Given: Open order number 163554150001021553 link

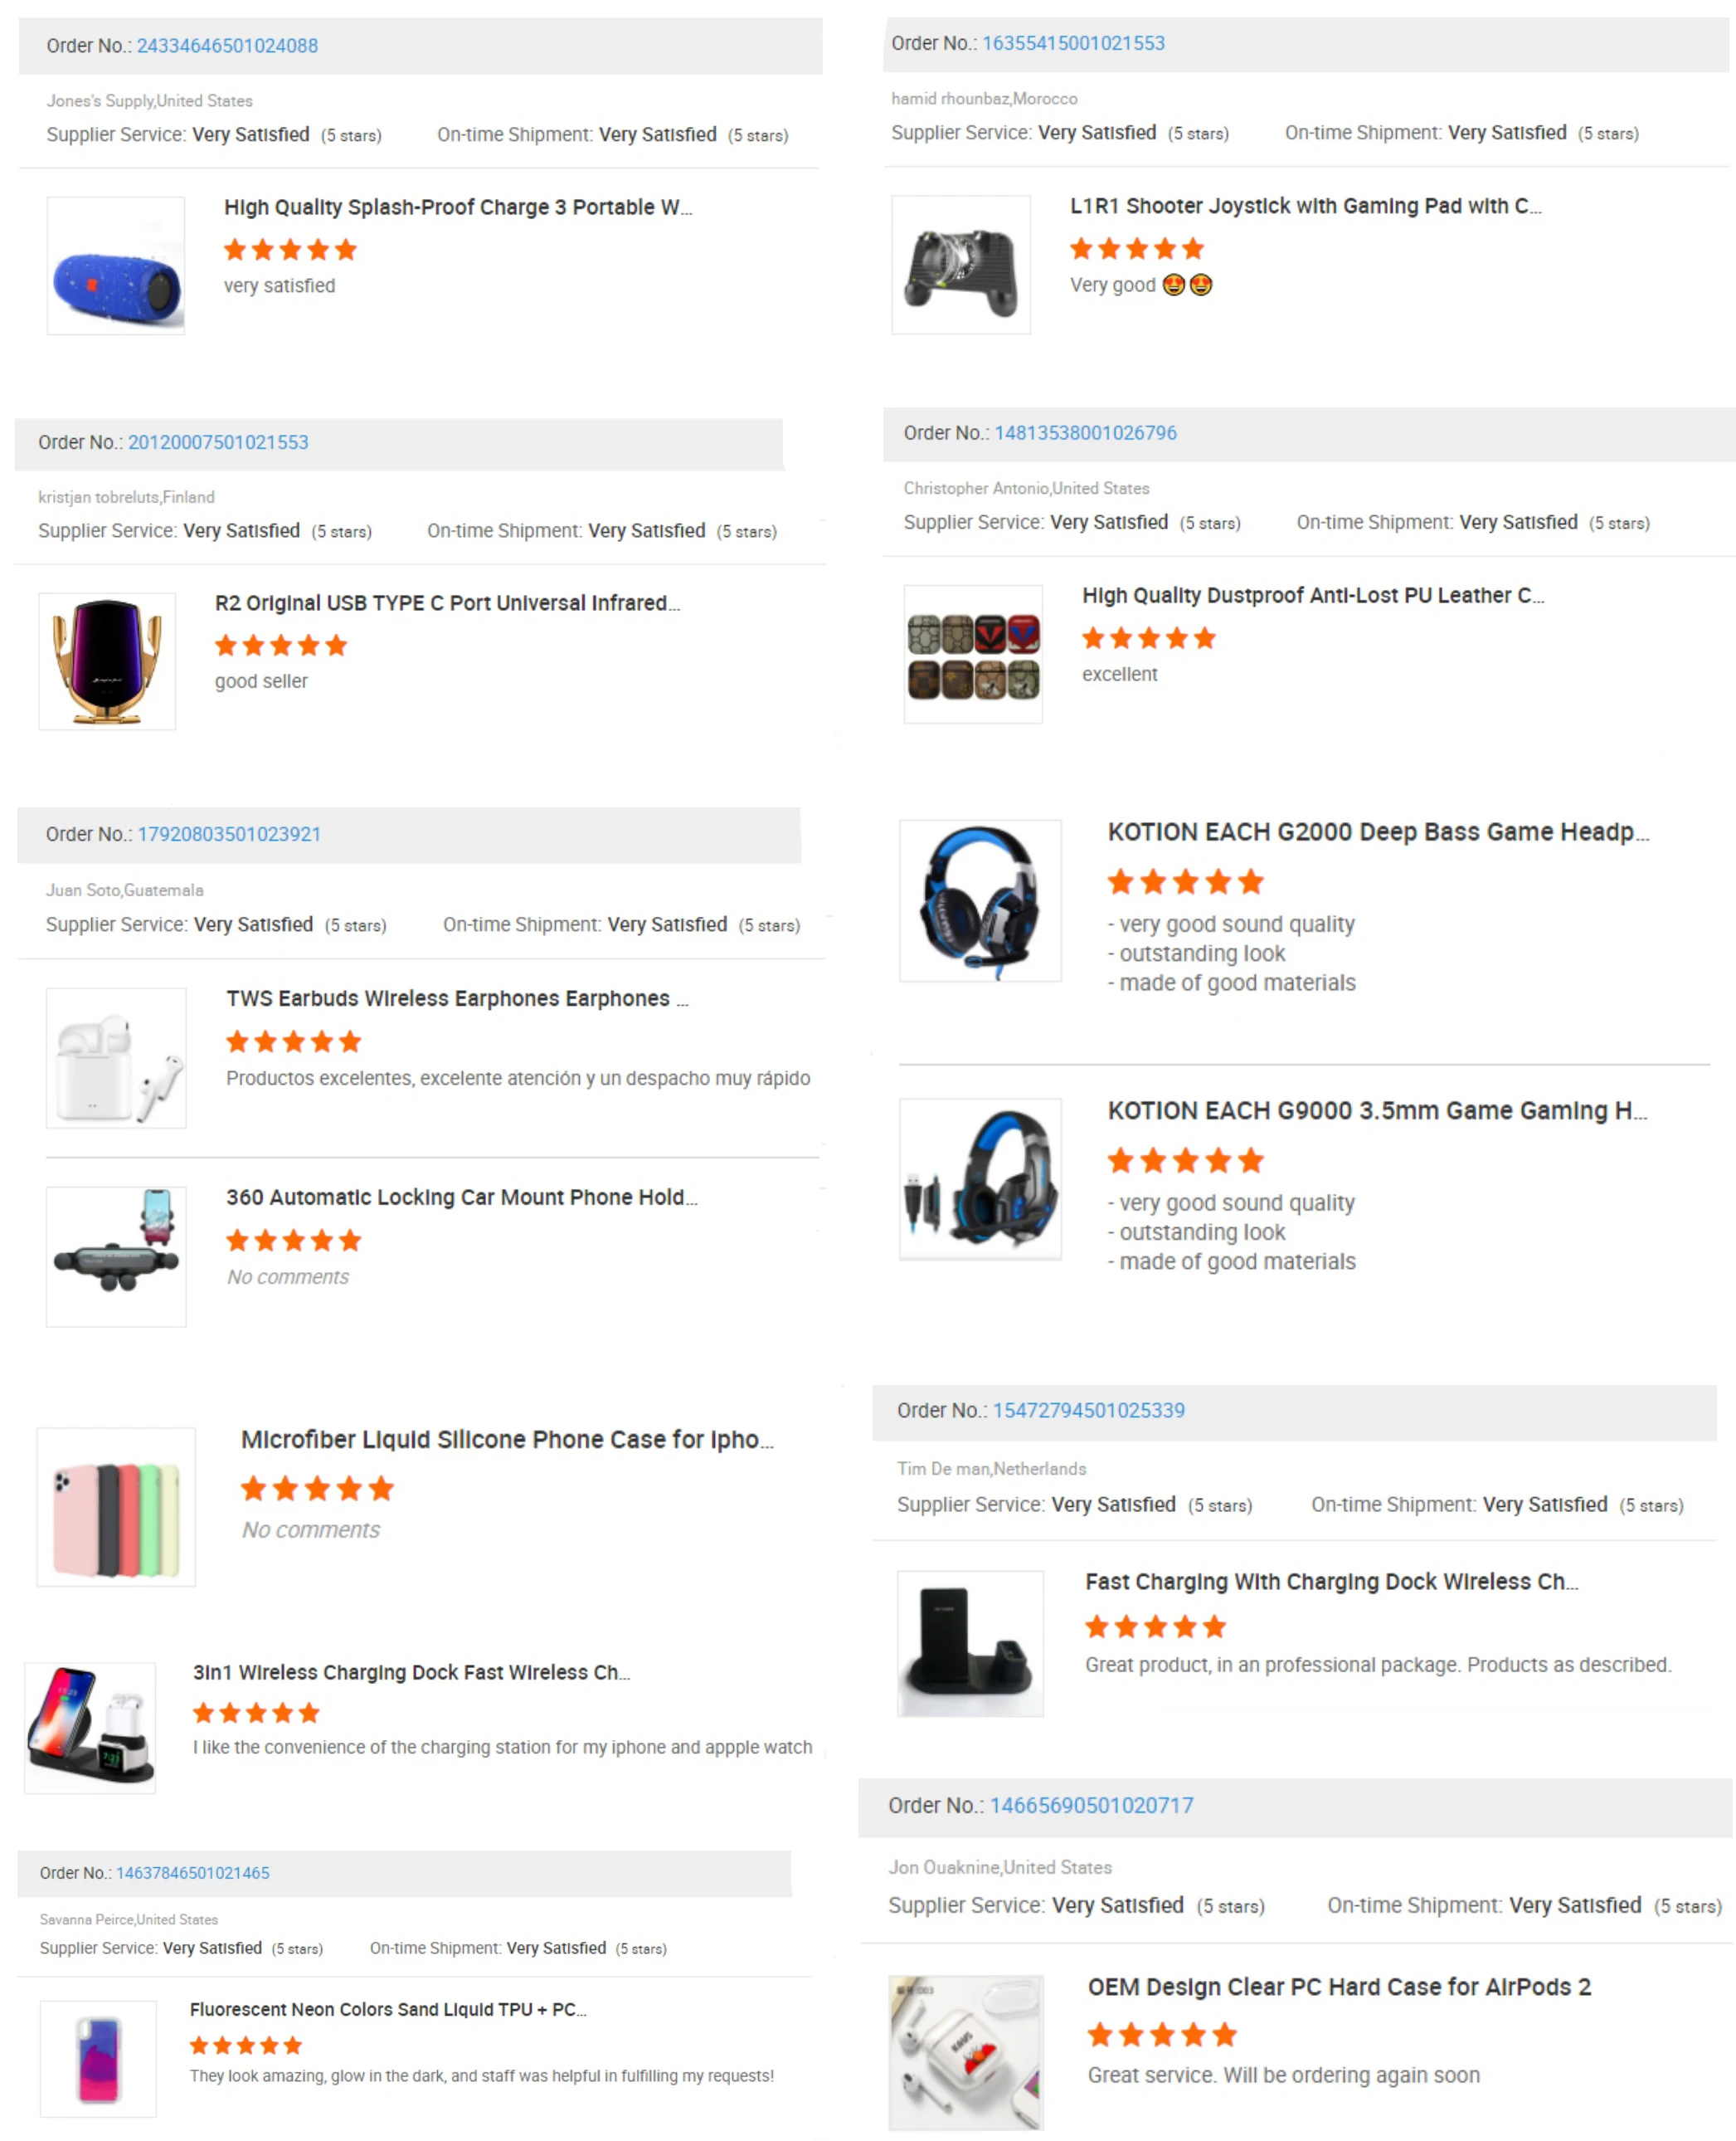Looking at the screenshot, I should click(1073, 43).
